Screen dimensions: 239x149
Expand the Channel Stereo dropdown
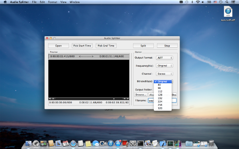164,74
